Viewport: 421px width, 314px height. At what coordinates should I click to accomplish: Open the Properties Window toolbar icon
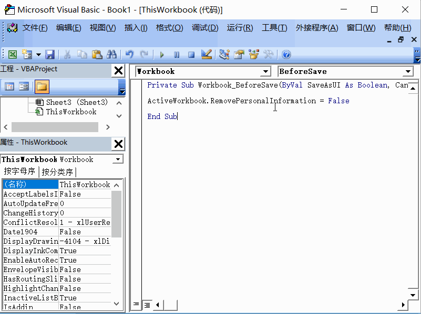tap(239, 55)
